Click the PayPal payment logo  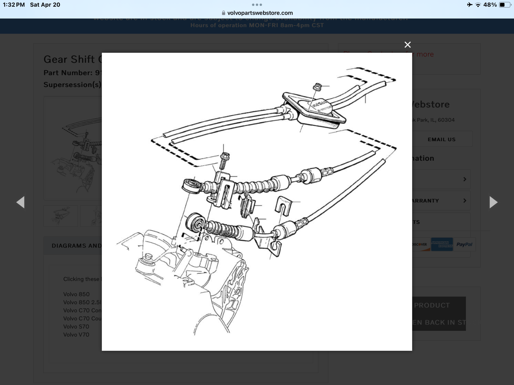(464, 244)
